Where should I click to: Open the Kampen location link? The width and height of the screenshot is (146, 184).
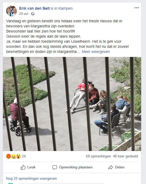click(x=66, y=8)
